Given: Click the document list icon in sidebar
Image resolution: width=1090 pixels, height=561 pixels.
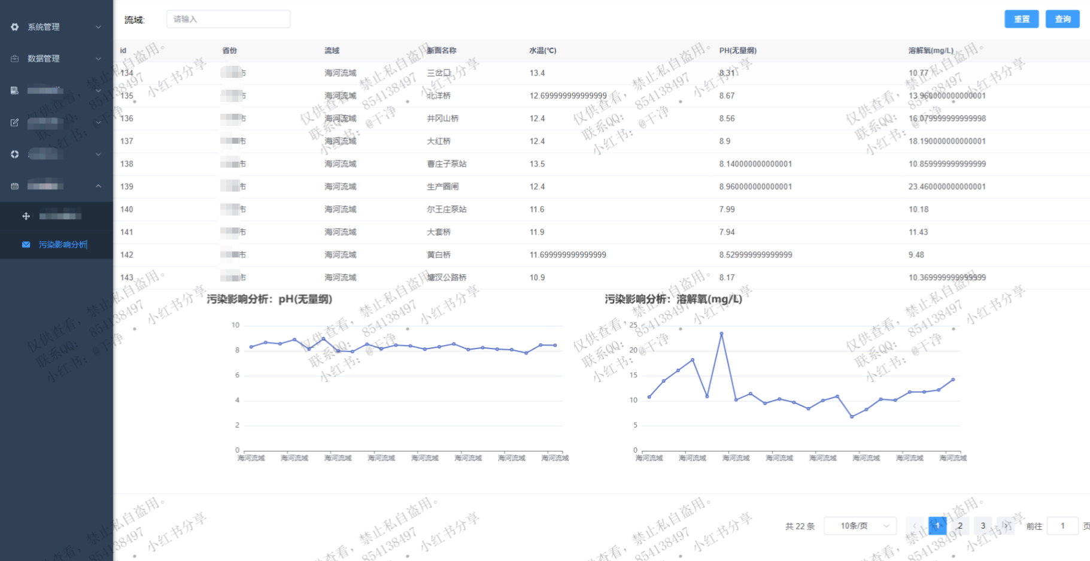Looking at the screenshot, I should (x=15, y=90).
